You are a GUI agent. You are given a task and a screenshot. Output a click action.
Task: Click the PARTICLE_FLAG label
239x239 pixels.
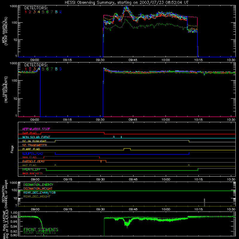(33, 161)
